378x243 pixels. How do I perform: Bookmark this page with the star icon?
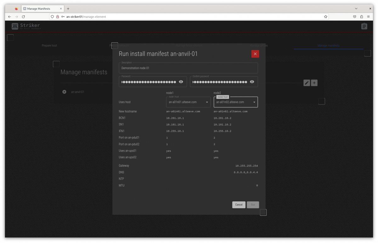click(326, 17)
